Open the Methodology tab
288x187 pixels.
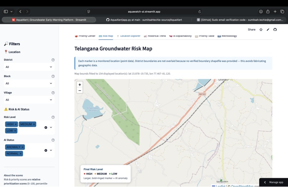[x=227, y=36]
